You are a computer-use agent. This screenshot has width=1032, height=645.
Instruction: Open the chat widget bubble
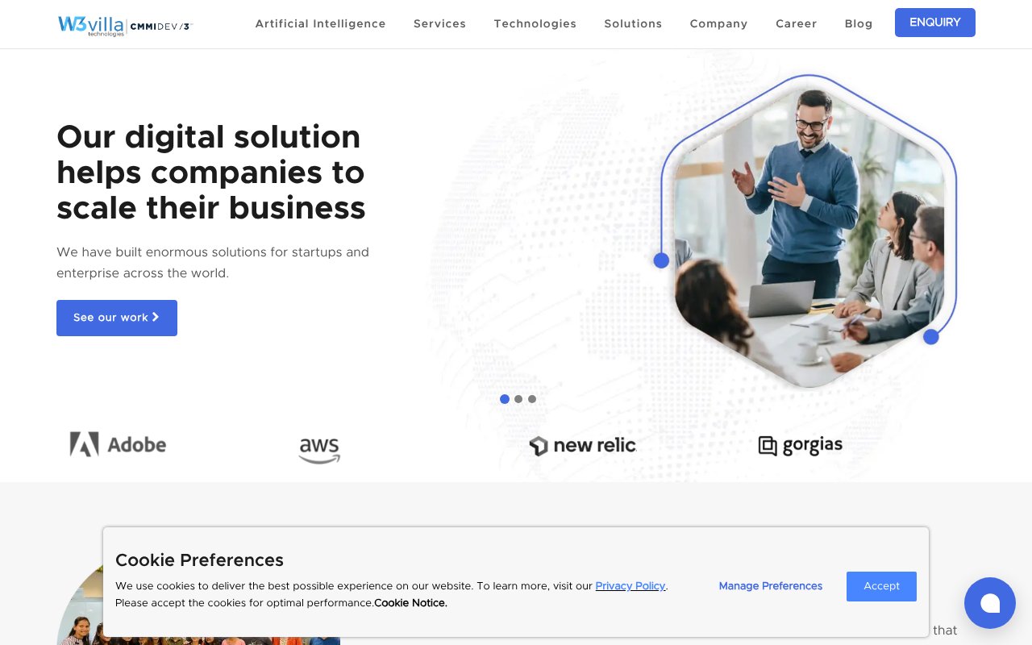(x=990, y=603)
